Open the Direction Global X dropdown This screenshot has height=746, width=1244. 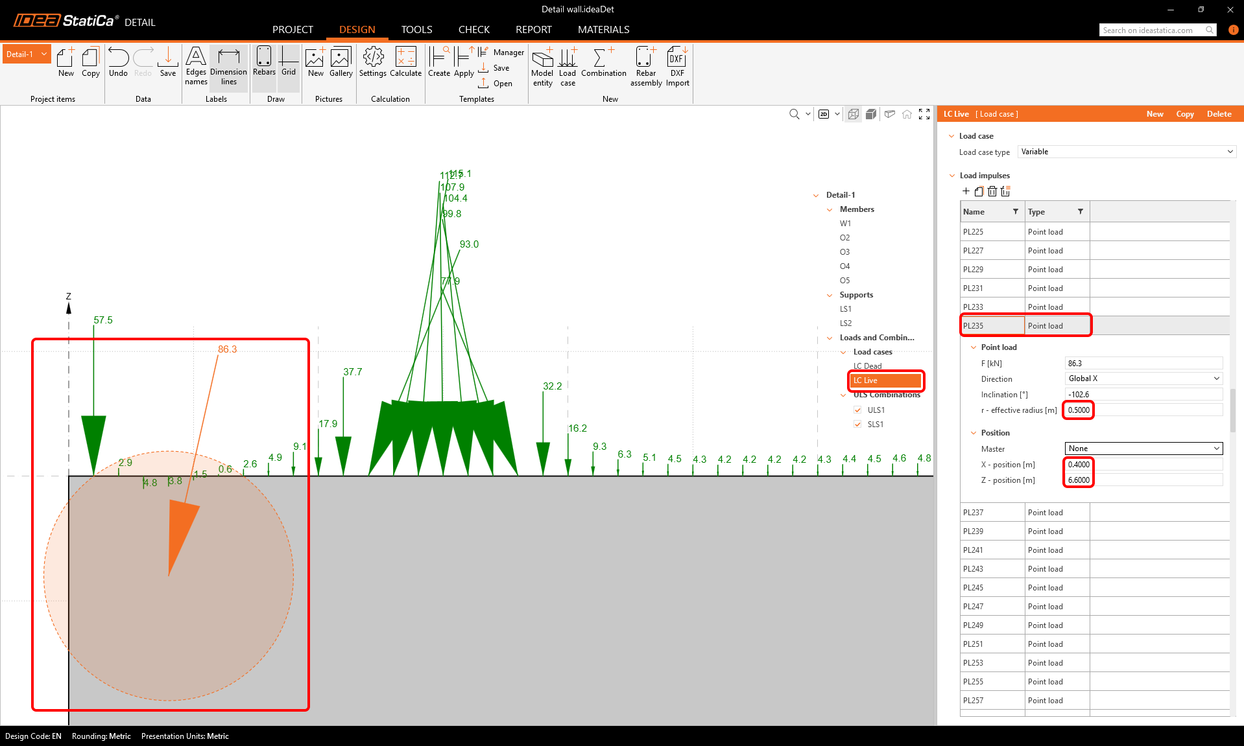pyautogui.click(x=1143, y=379)
